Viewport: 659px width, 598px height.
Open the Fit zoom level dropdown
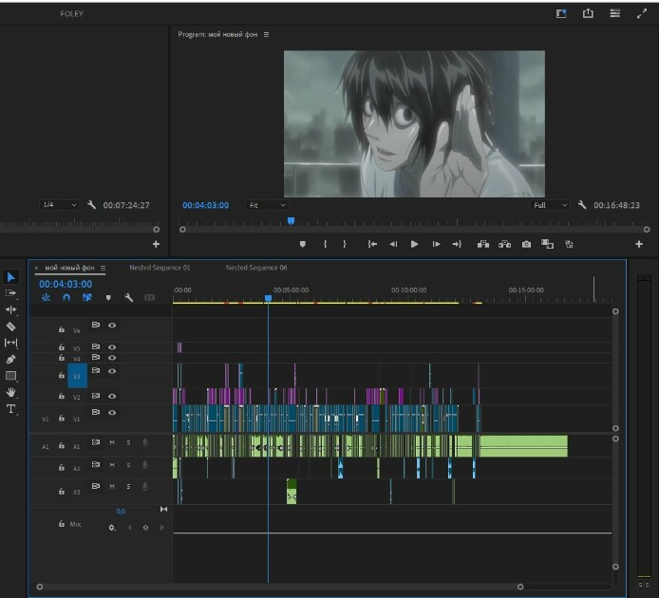[x=267, y=205]
